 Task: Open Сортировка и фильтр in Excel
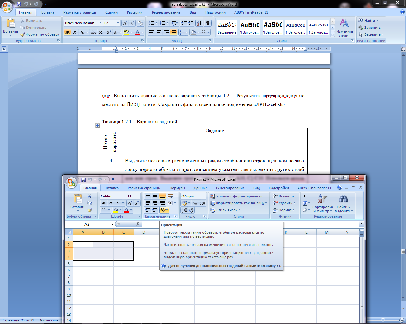(x=323, y=203)
